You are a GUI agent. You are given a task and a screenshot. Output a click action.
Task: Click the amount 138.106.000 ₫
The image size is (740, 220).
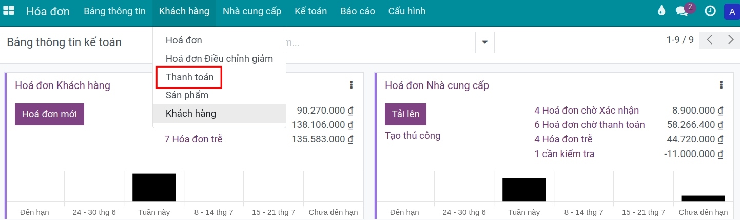click(x=322, y=125)
